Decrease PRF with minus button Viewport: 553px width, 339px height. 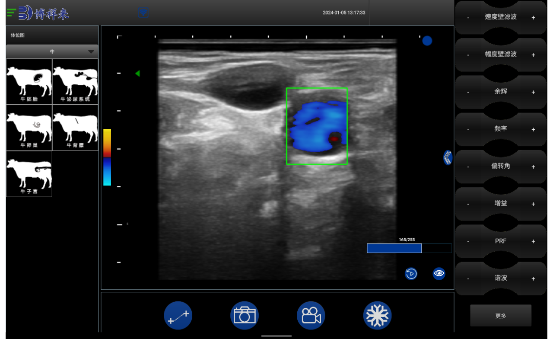(468, 242)
